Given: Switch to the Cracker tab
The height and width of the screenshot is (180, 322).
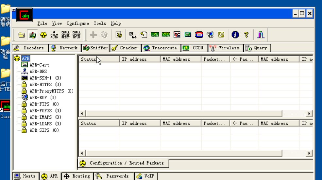Looking at the screenshot, I should click(x=126, y=48).
